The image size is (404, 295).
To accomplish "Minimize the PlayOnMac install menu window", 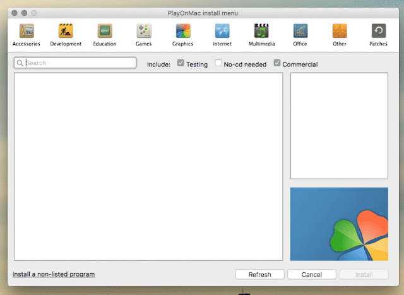I will 24,13.
